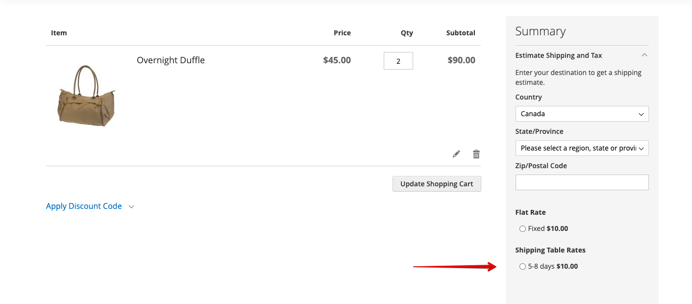This screenshot has height=304, width=692.
Task: Click the Overnight Duffle bag thumbnail image
Action: pos(86,96)
